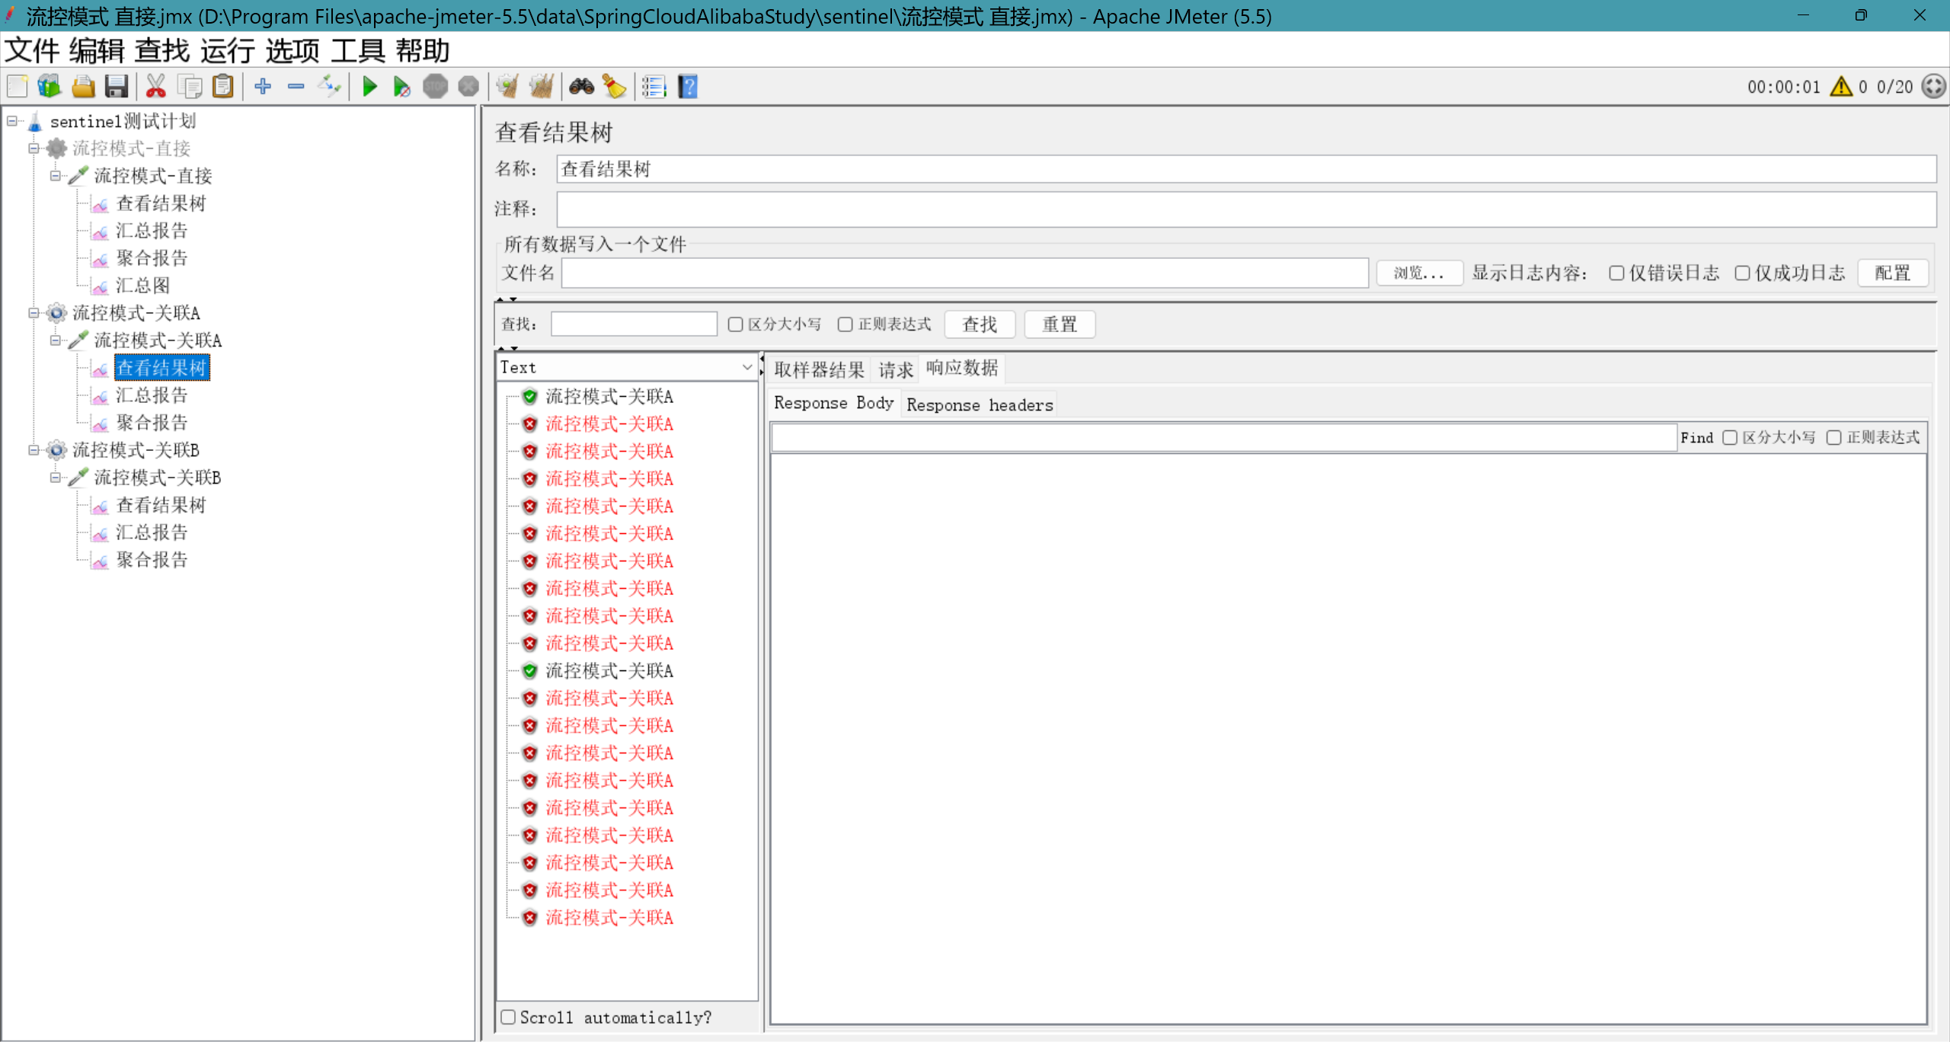Image resolution: width=1950 pixels, height=1042 pixels.
Task: Click Start no pauses toolbar icon
Action: [401, 87]
